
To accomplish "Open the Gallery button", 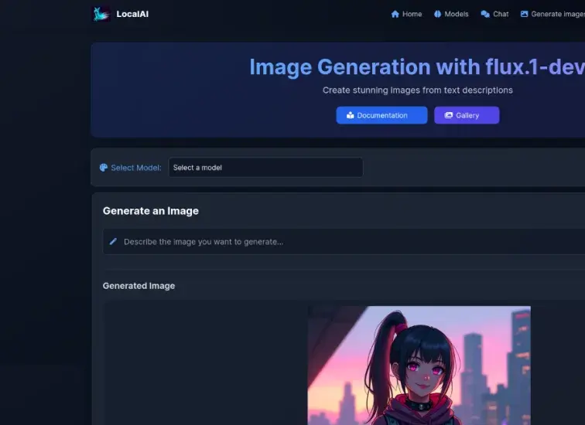I will click(x=467, y=115).
